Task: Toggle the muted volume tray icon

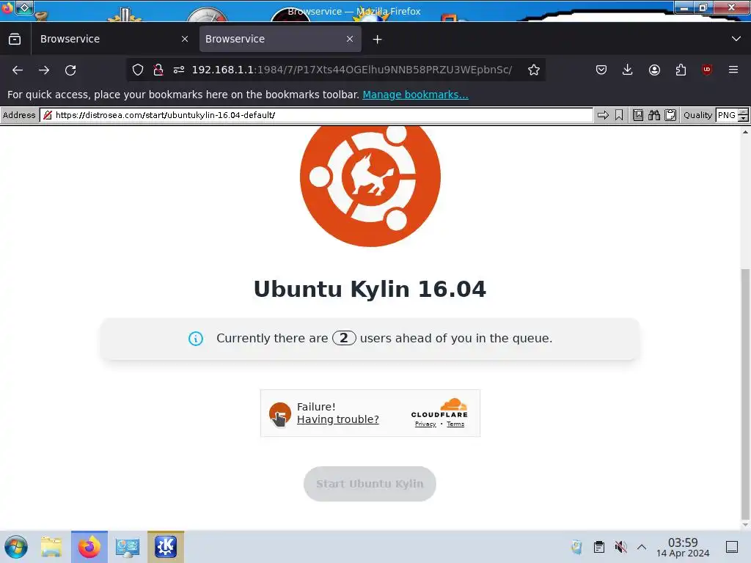Action: [x=620, y=547]
